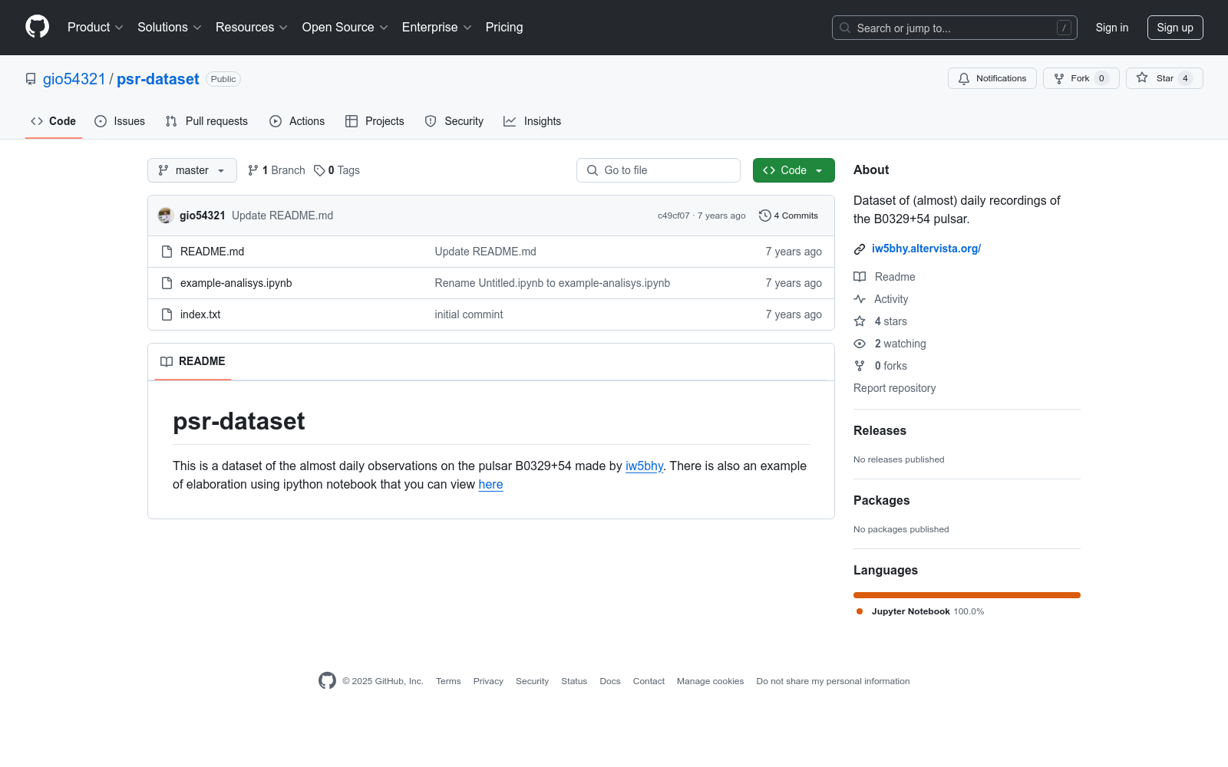The width and height of the screenshot is (1228, 767).
Task: Open the README.md file
Action: 212,252
